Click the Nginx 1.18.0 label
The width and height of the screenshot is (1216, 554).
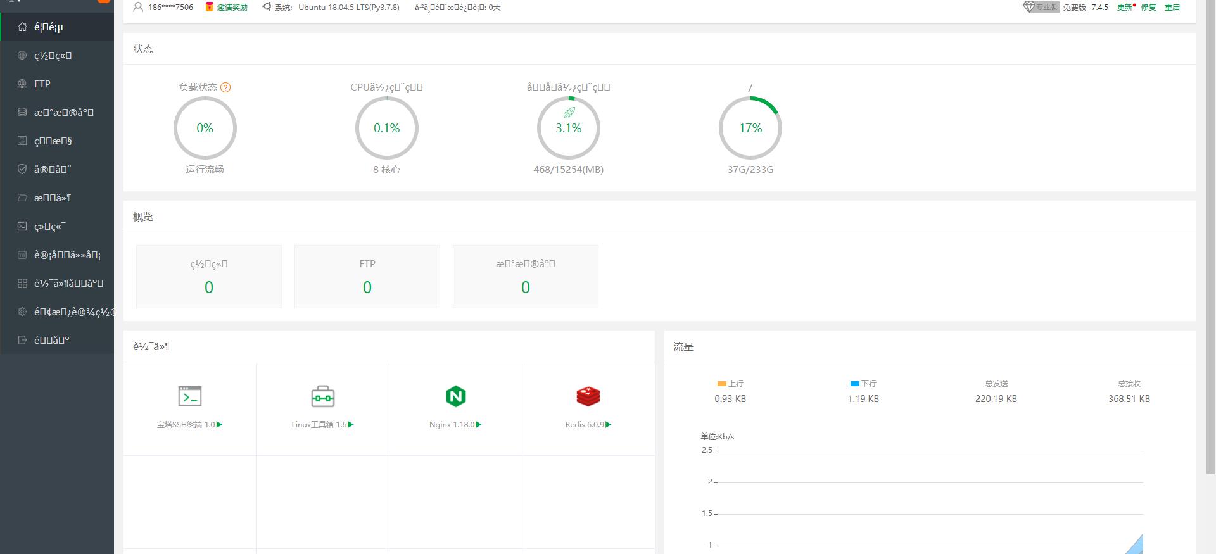coord(452,425)
